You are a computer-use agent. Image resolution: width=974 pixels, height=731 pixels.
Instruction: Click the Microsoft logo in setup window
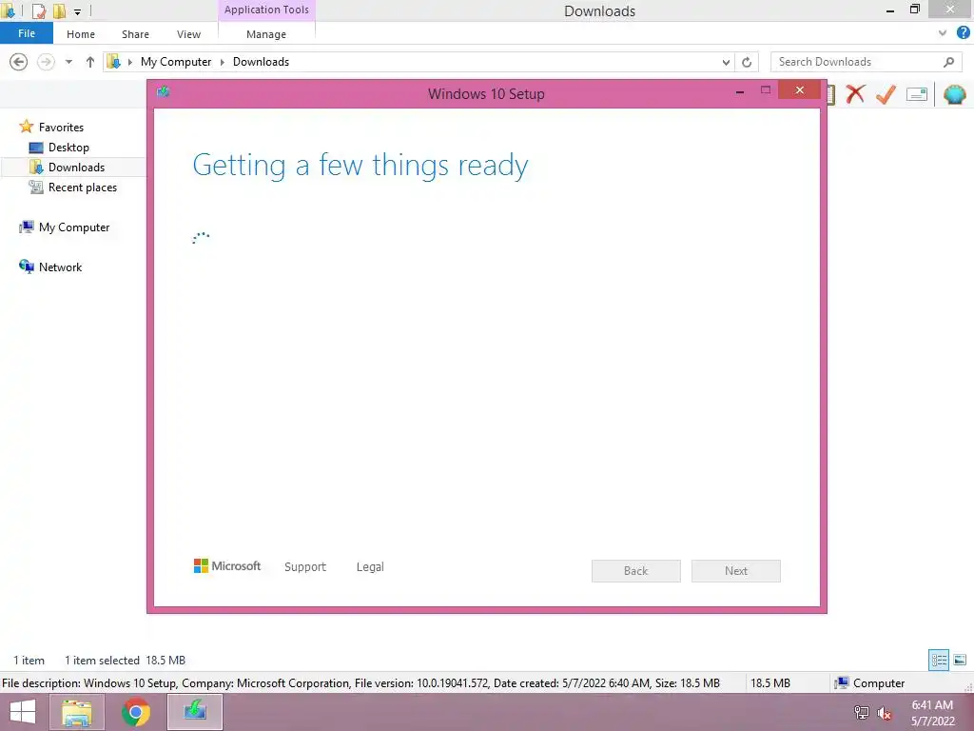pos(227,566)
